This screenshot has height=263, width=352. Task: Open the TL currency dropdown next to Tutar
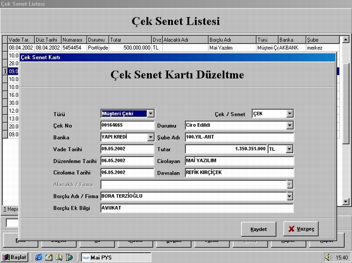289,149
